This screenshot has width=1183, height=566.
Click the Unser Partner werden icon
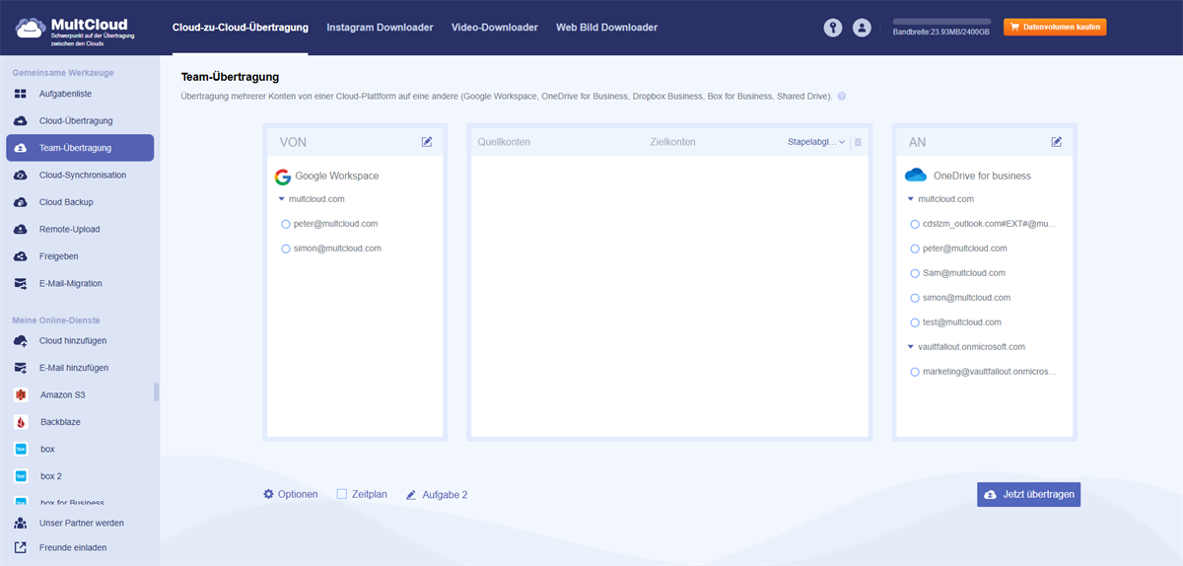(21, 523)
